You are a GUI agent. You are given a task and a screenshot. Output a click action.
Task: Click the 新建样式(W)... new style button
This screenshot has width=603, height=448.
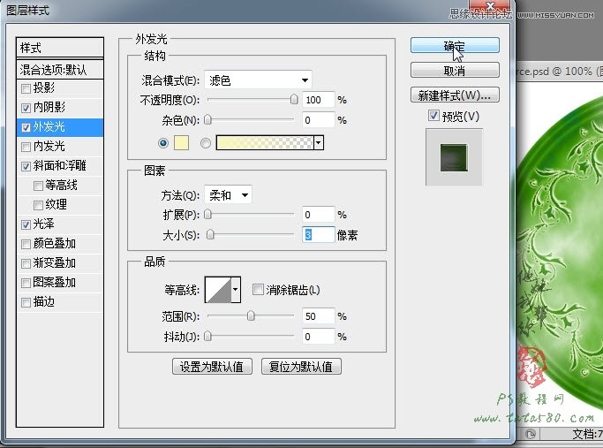tap(455, 95)
